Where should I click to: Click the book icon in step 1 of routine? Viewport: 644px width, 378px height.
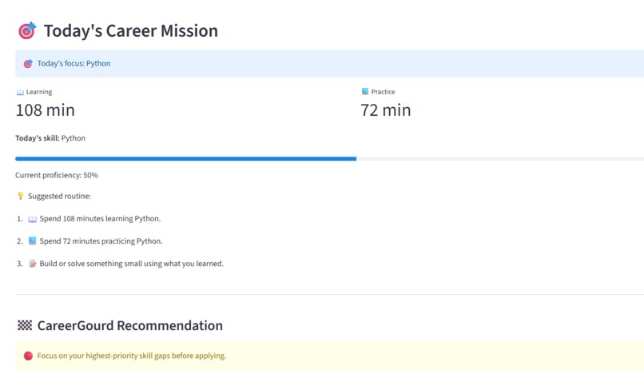tap(33, 219)
